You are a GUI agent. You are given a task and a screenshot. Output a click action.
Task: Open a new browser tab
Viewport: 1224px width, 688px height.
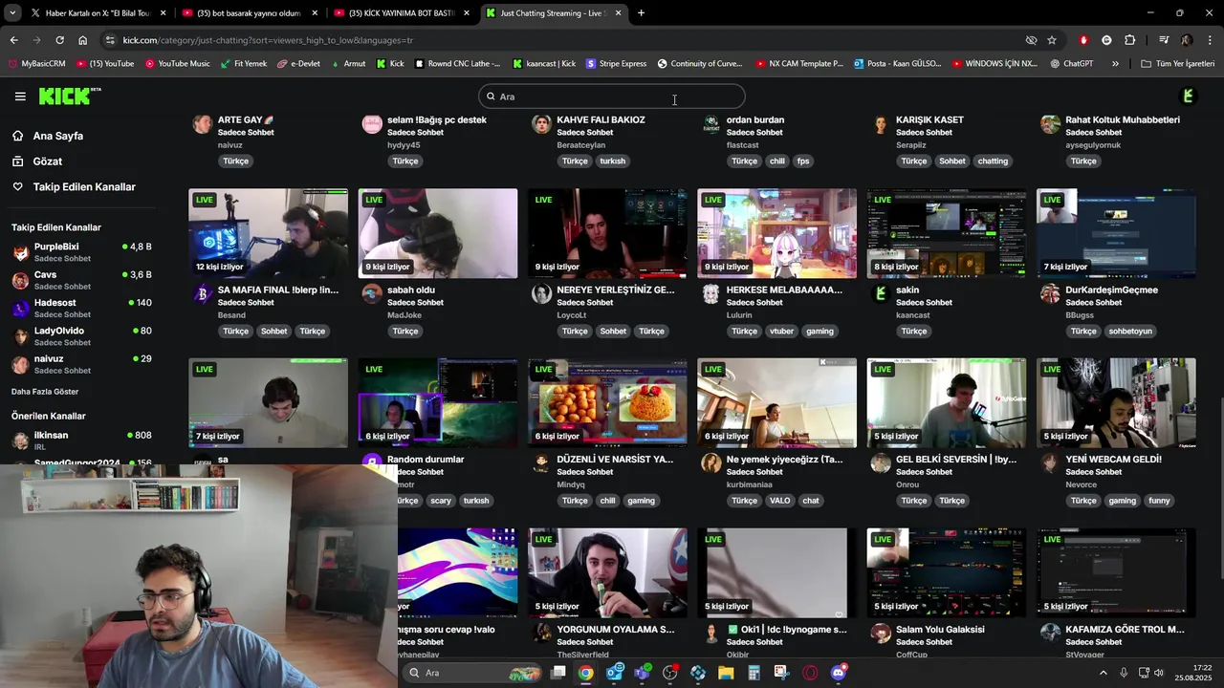[x=641, y=13]
